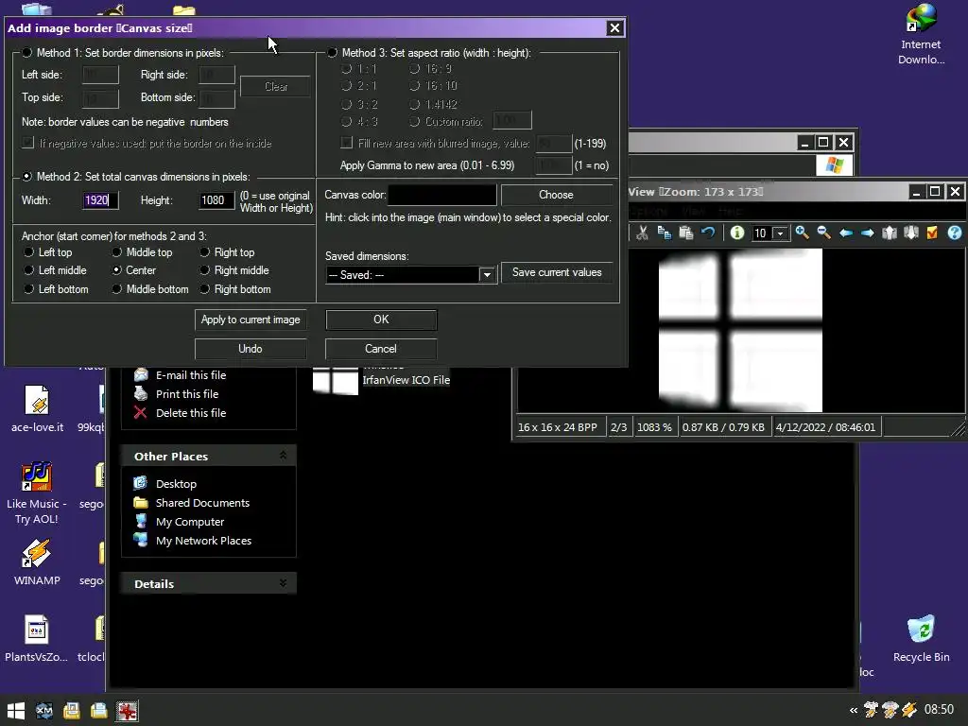The height and width of the screenshot is (726, 968).
Task: Open the Recycle Bin desktop icon
Action: point(921,638)
